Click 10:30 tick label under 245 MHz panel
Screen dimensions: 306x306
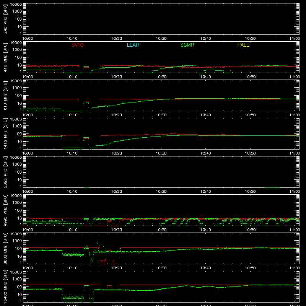tap(161, 39)
